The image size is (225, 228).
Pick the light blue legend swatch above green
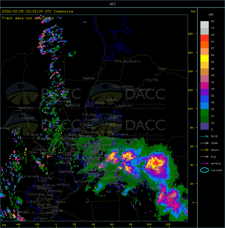click(204, 106)
